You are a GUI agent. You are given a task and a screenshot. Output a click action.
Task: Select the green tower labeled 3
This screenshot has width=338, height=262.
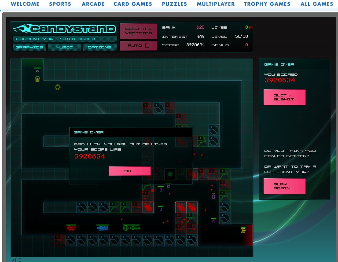pyautogui.click(x=225, y=196)
